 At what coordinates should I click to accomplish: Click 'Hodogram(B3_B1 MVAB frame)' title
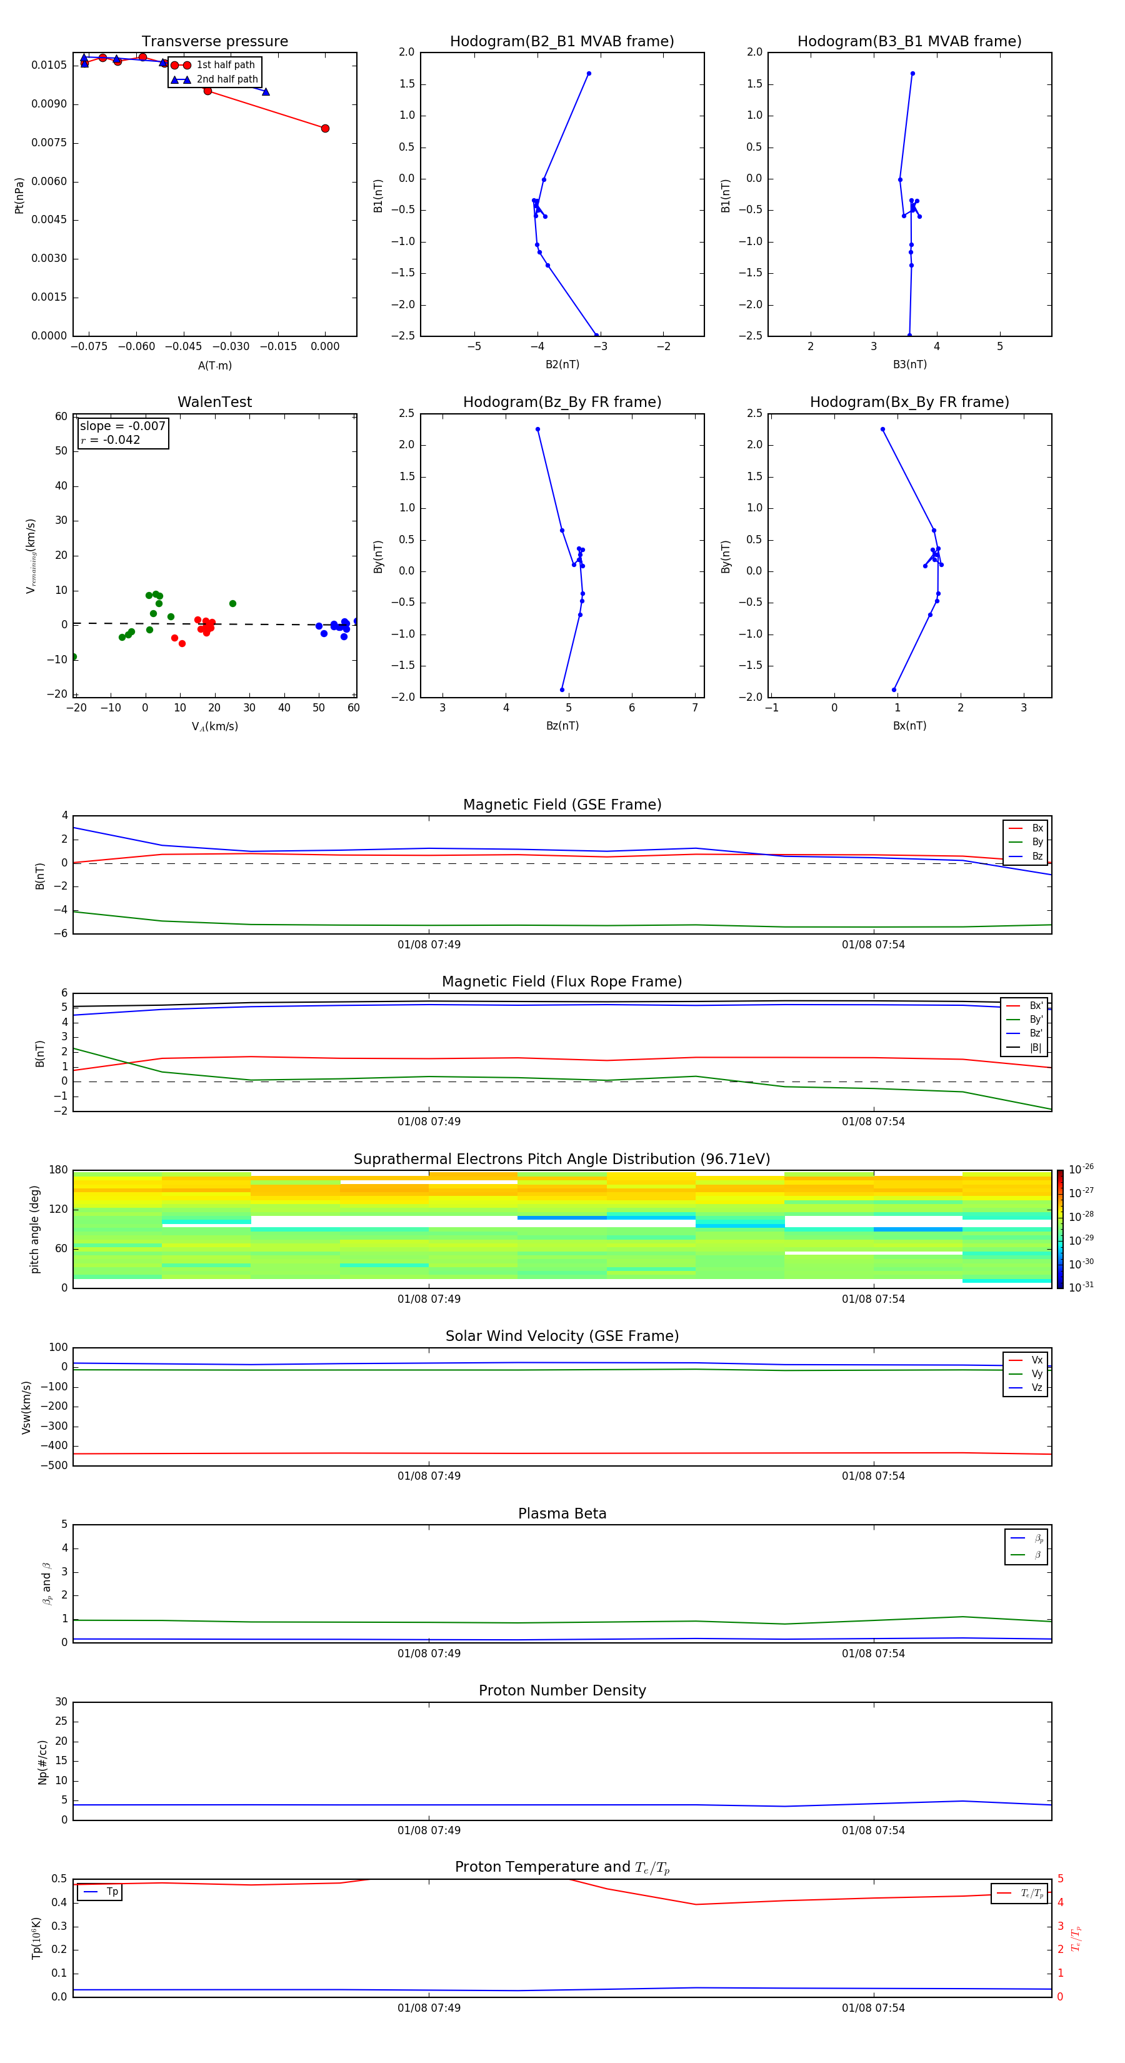(909, 41)
